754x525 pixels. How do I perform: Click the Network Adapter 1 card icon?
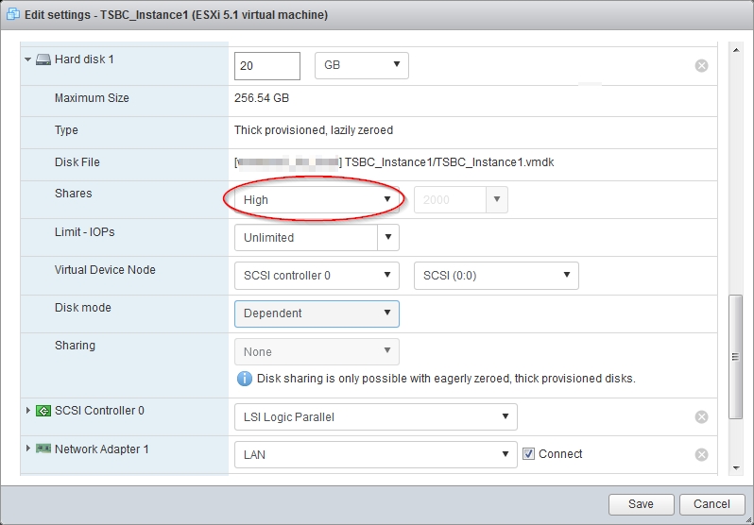pos(43,449)
